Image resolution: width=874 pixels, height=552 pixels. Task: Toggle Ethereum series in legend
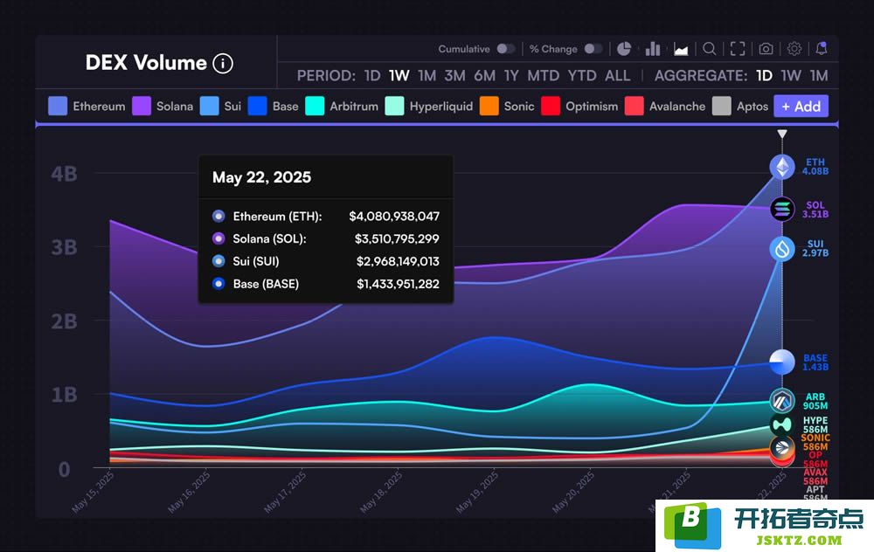[87, 106]
